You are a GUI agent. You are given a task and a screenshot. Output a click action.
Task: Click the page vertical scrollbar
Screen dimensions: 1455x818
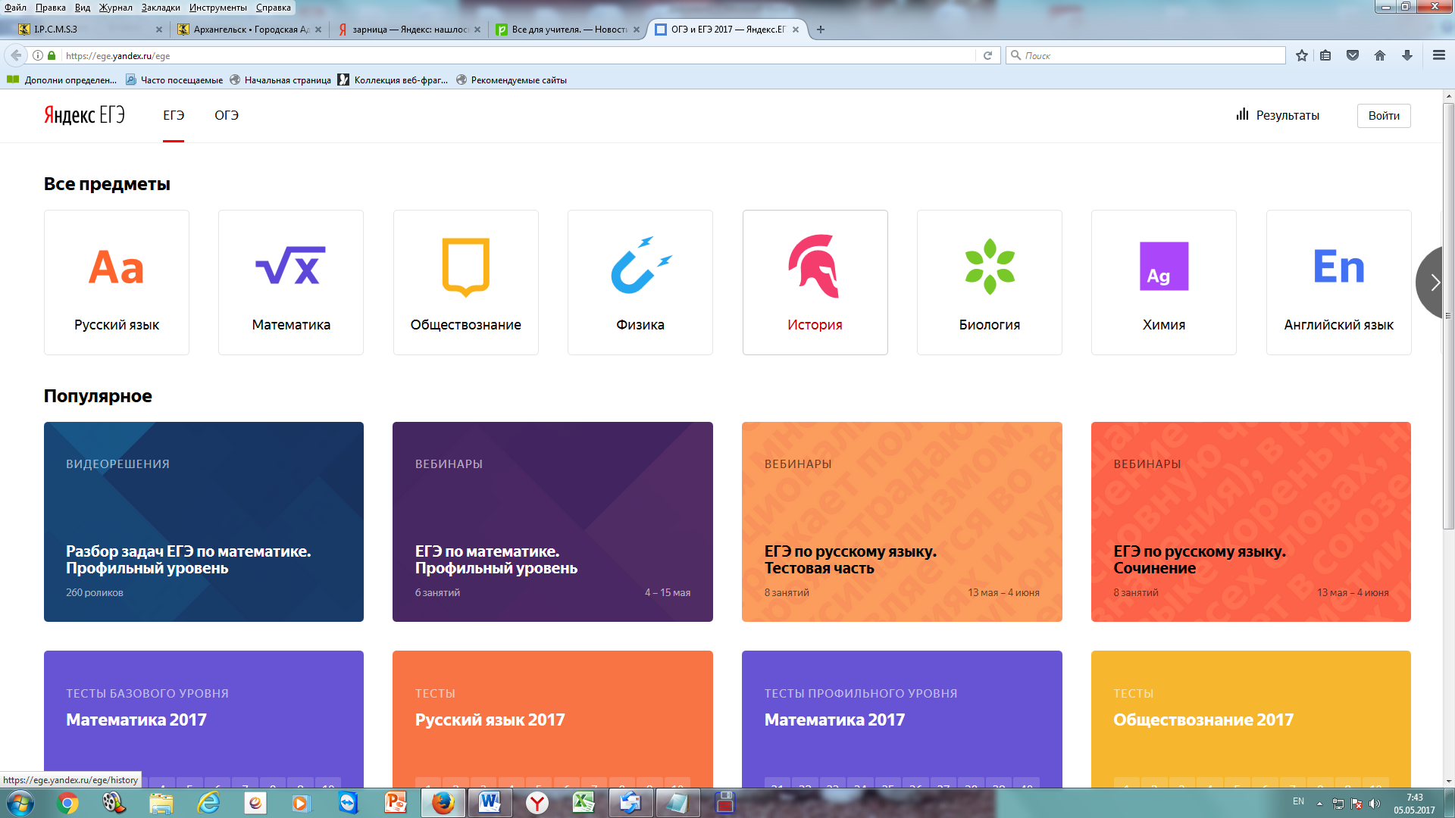(x=1449, y=317)
